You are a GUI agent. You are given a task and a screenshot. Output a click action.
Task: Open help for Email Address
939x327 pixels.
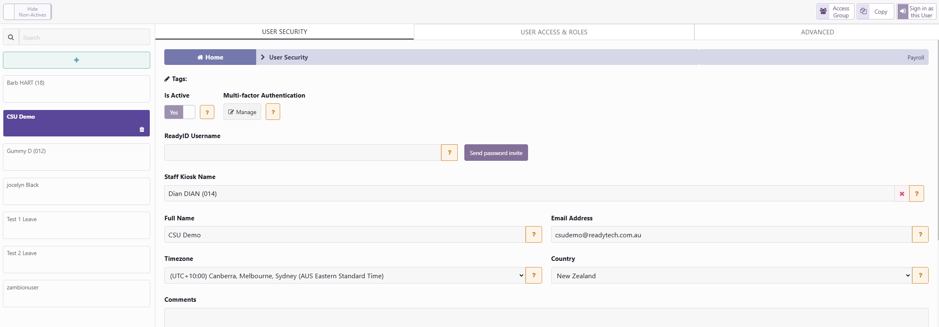pyautogui.click(x=920, y=234)
